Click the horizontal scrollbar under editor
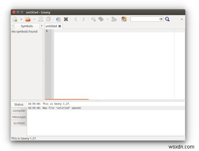 67,99
